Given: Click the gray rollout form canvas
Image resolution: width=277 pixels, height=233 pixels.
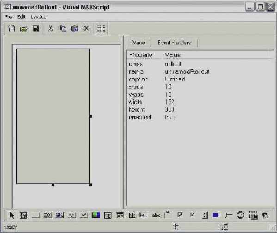Looking at the screenshot, I should (53, 116).
